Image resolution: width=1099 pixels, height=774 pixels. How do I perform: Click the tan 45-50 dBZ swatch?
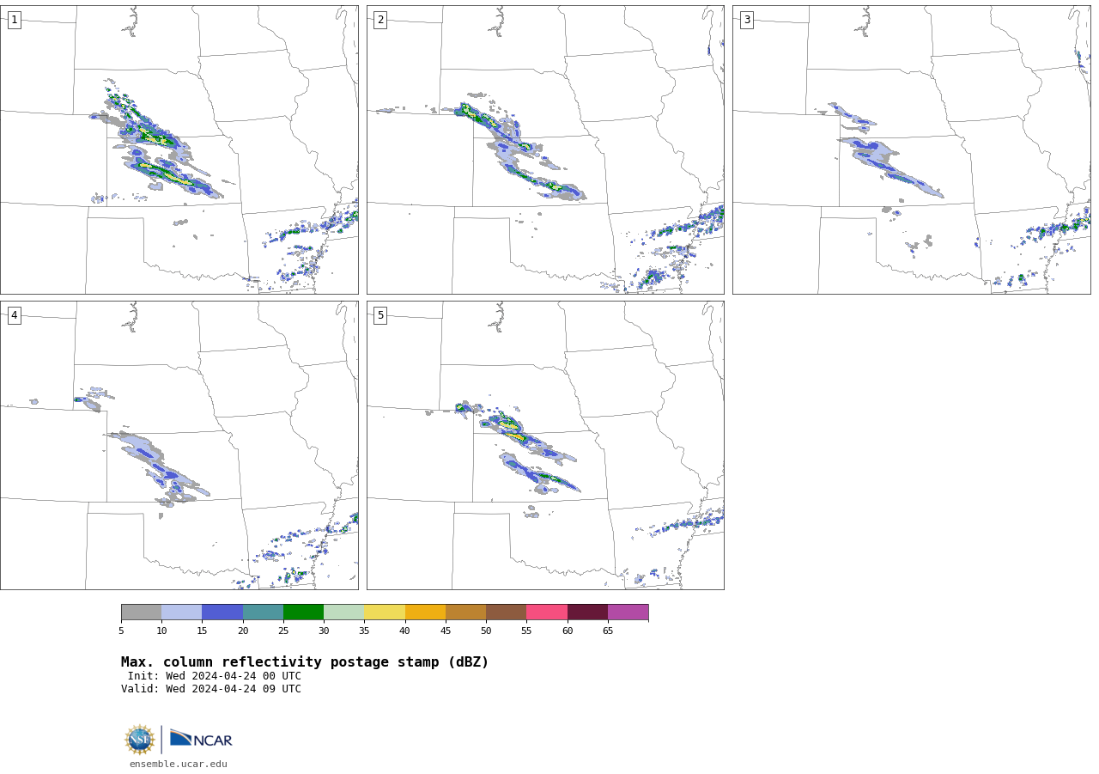tap(465, 612)
